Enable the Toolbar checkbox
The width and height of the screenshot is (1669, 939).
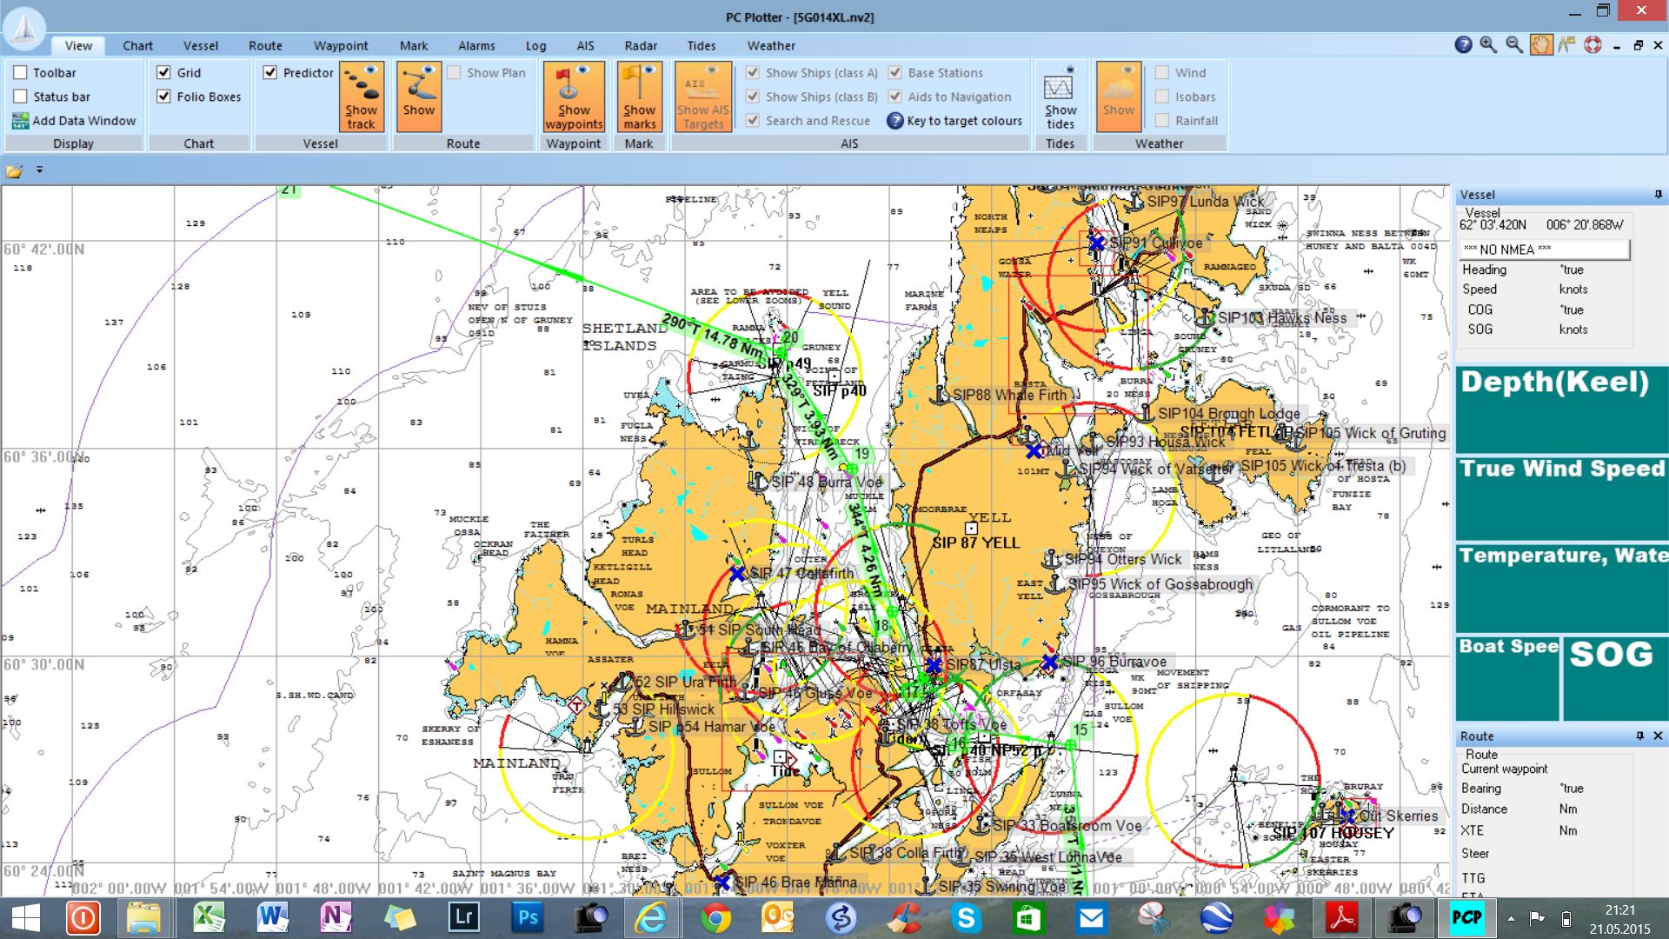coord(20,72)
